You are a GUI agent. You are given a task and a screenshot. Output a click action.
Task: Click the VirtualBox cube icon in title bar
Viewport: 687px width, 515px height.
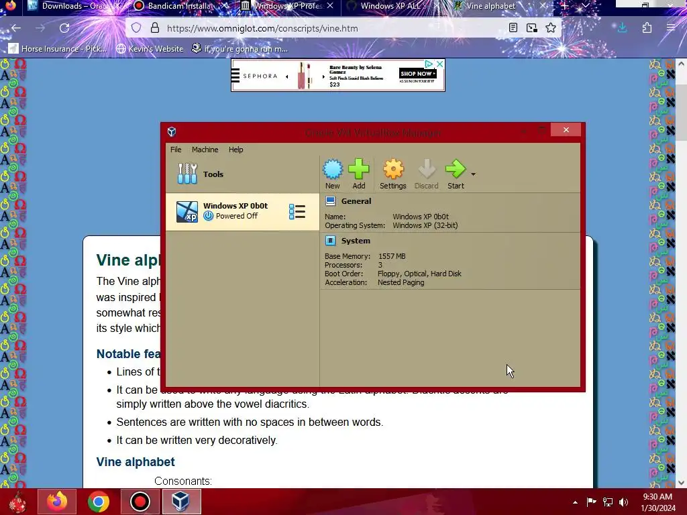172,132
